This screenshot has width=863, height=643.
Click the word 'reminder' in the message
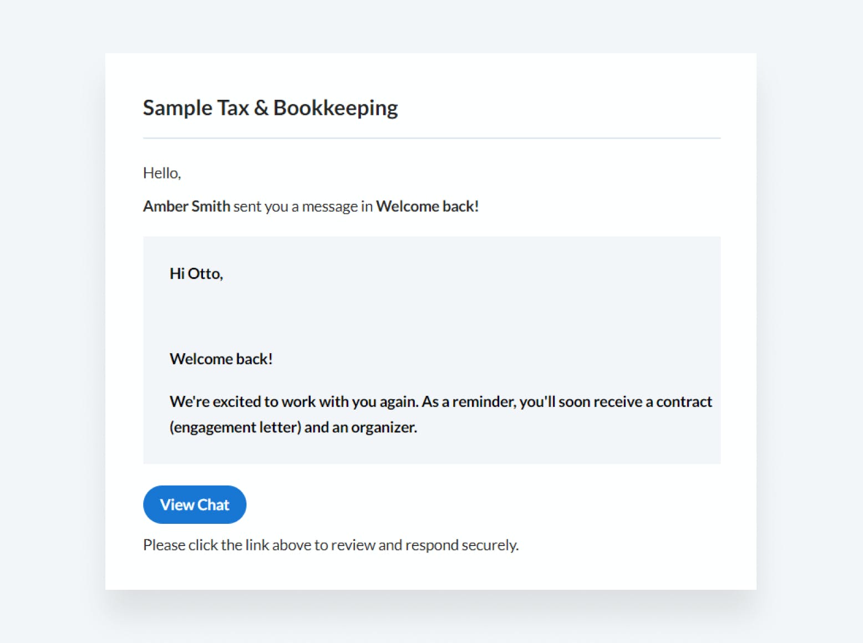point(486,401)
